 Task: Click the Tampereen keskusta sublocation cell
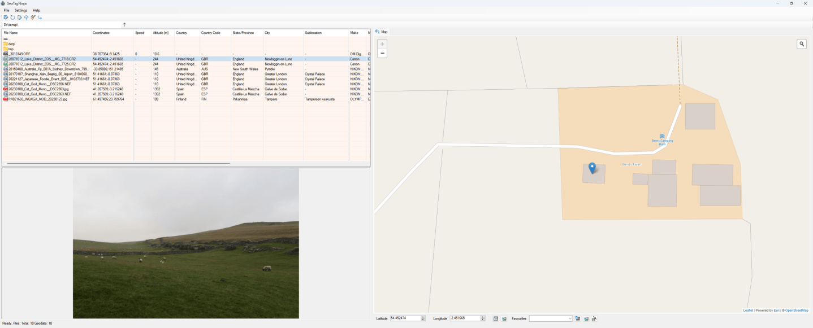319,99
